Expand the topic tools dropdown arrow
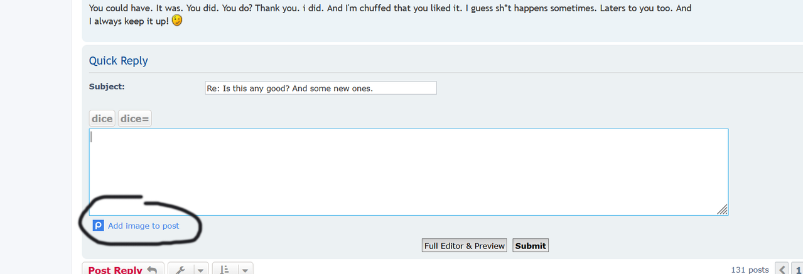Image resolution: width=803 pixels, height=274 pixels. [x=200, y=270]
